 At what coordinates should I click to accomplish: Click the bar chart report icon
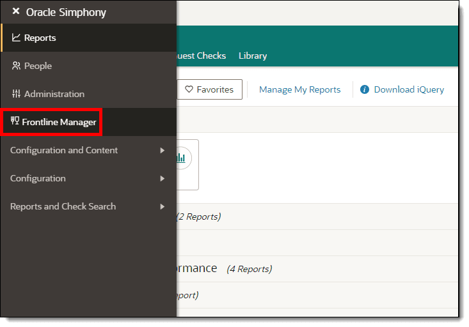180,158
